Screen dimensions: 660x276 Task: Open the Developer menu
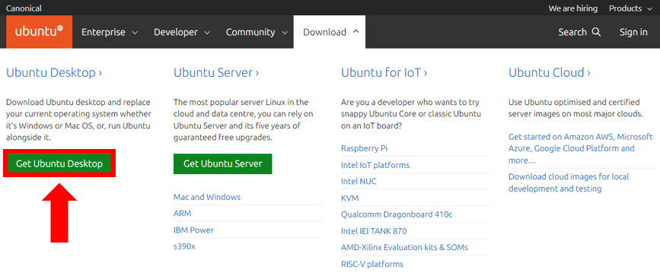click(x=182, y=32)
